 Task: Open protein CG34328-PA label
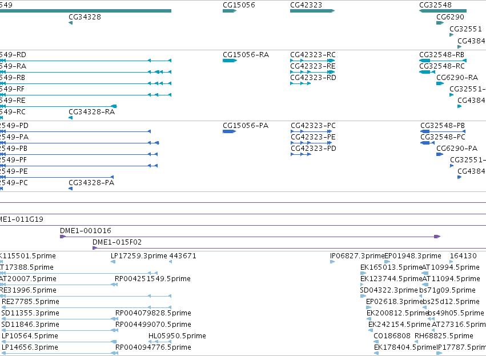[91, 183]
